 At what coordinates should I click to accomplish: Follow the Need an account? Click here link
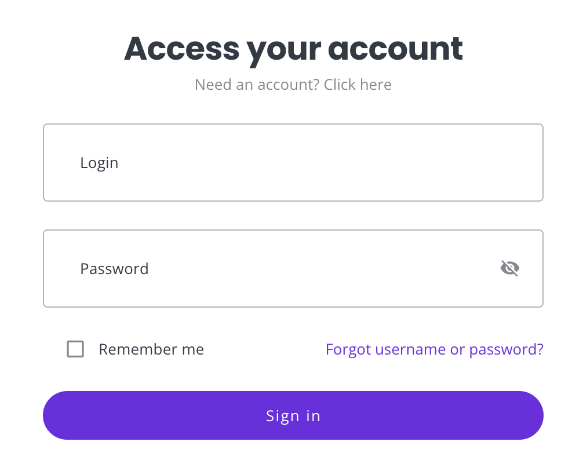coord(293,85)
